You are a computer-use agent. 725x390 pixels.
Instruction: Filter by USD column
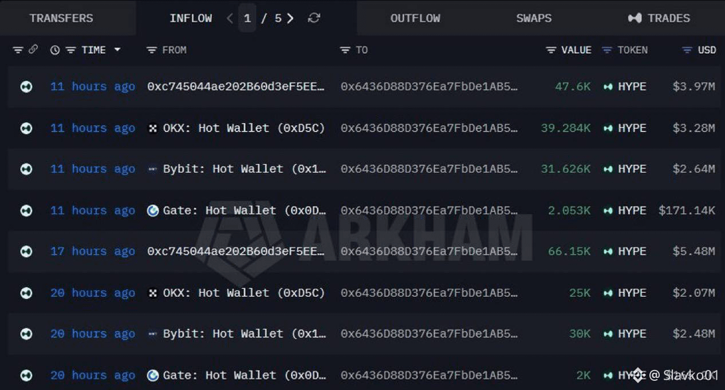click(687, 50)
